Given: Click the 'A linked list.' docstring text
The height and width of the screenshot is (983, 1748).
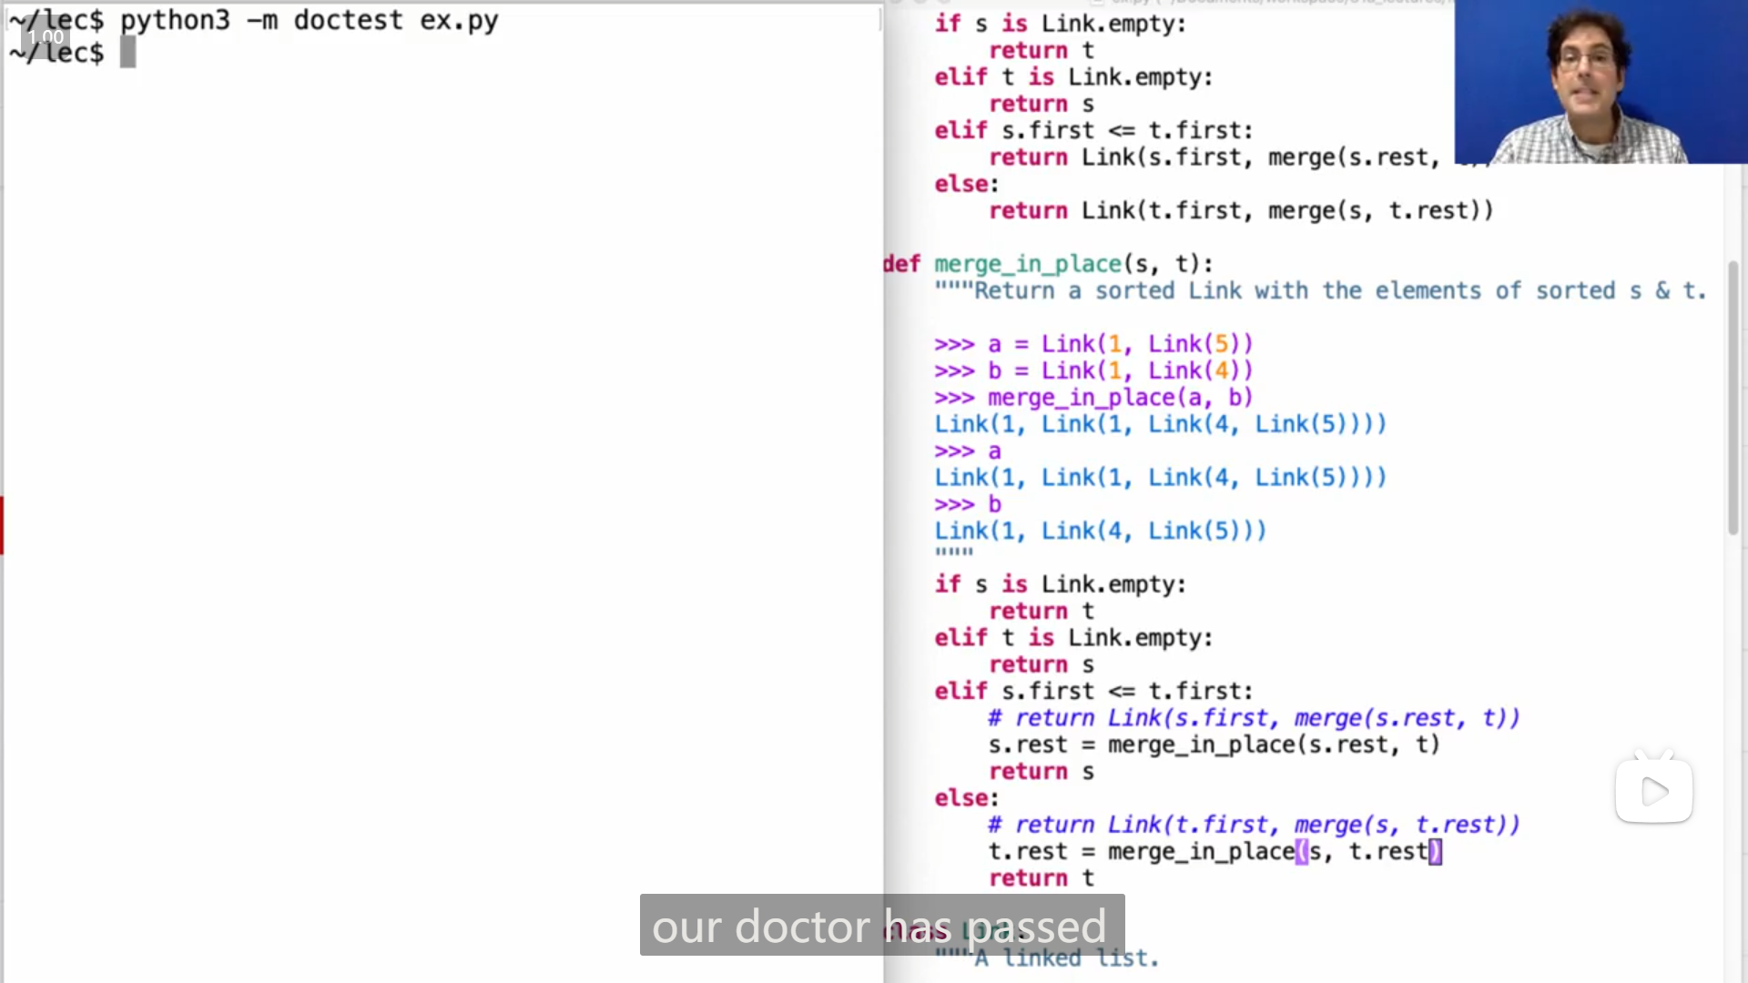Looking at the screenshot, I should pos(1067,958).
